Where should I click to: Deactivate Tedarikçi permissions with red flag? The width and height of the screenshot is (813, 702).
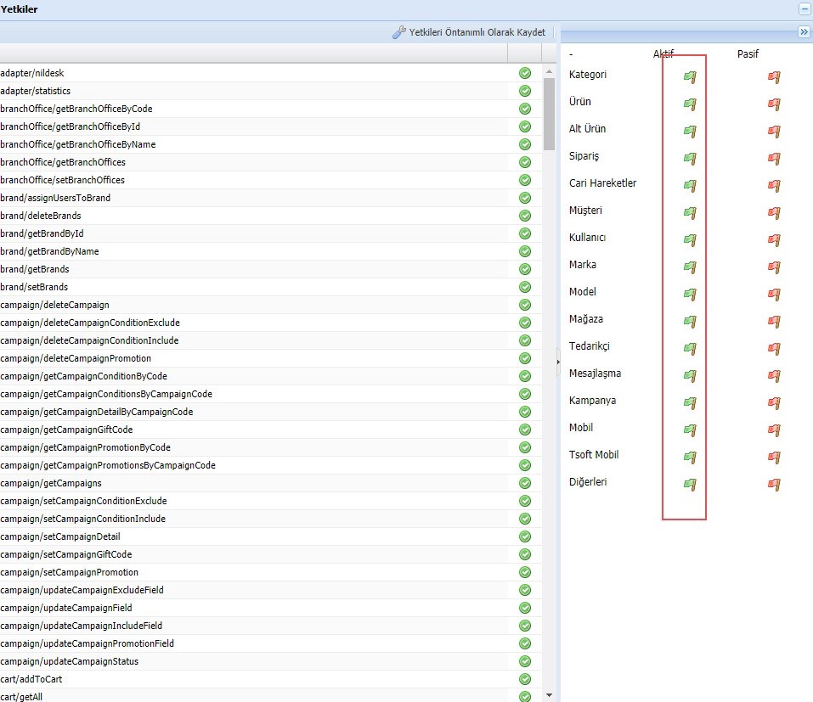coord(774,349)
